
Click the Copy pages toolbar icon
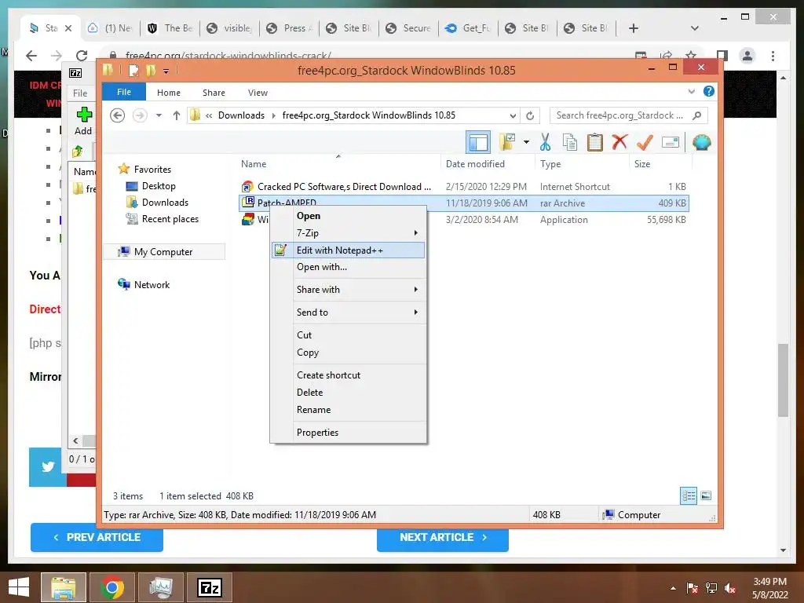click(x=570, y=142)
